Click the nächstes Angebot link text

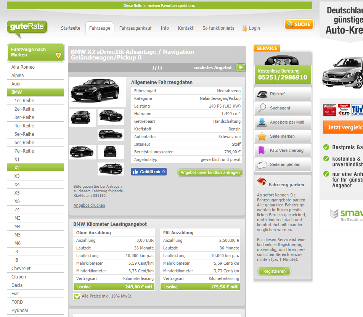tap(213, 68)
